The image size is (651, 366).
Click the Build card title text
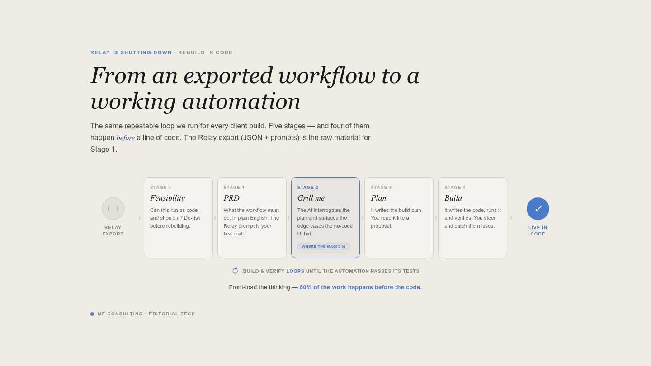click(x=453, y=198)
